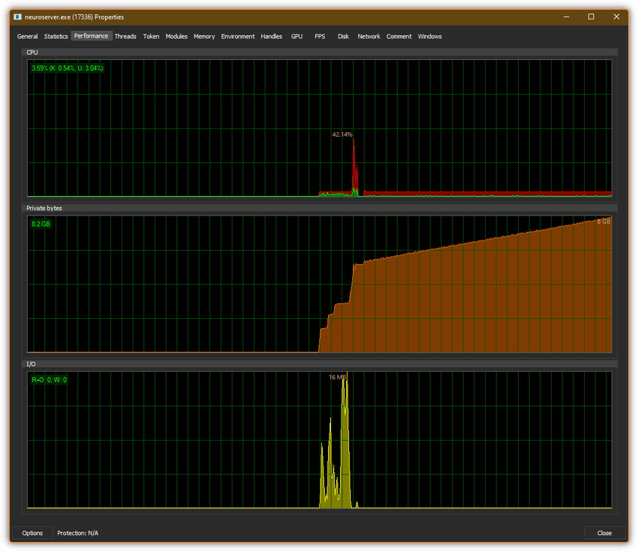Switch to the Statistics tab
Viewport: 638px width, 551px height.
pos(56,36)
